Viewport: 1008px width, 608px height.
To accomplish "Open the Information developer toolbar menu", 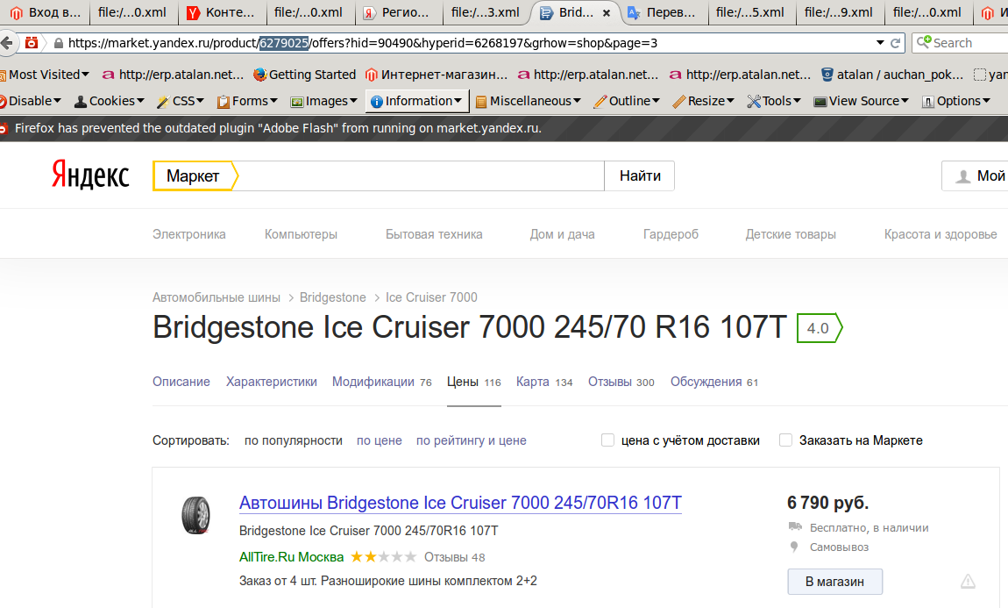I will click(x=416, y=101).
